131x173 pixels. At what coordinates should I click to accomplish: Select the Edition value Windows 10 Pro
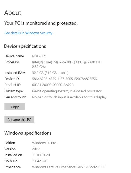click(44, 143)
